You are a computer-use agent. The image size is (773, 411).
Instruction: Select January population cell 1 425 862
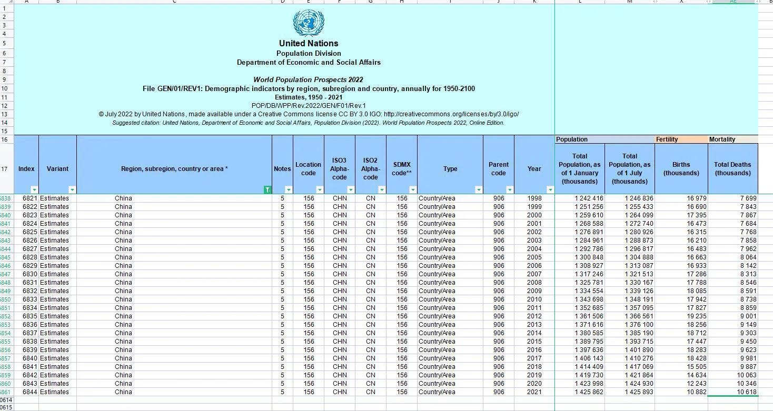pyautogui.click(x=580, y=392)
